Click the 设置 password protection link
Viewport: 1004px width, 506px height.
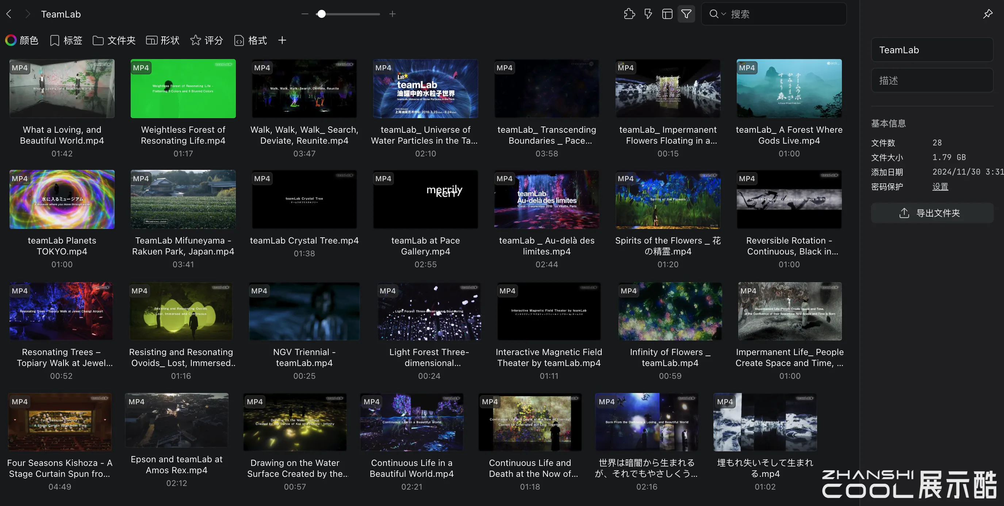pyautogui.click(x=940, y=186)
